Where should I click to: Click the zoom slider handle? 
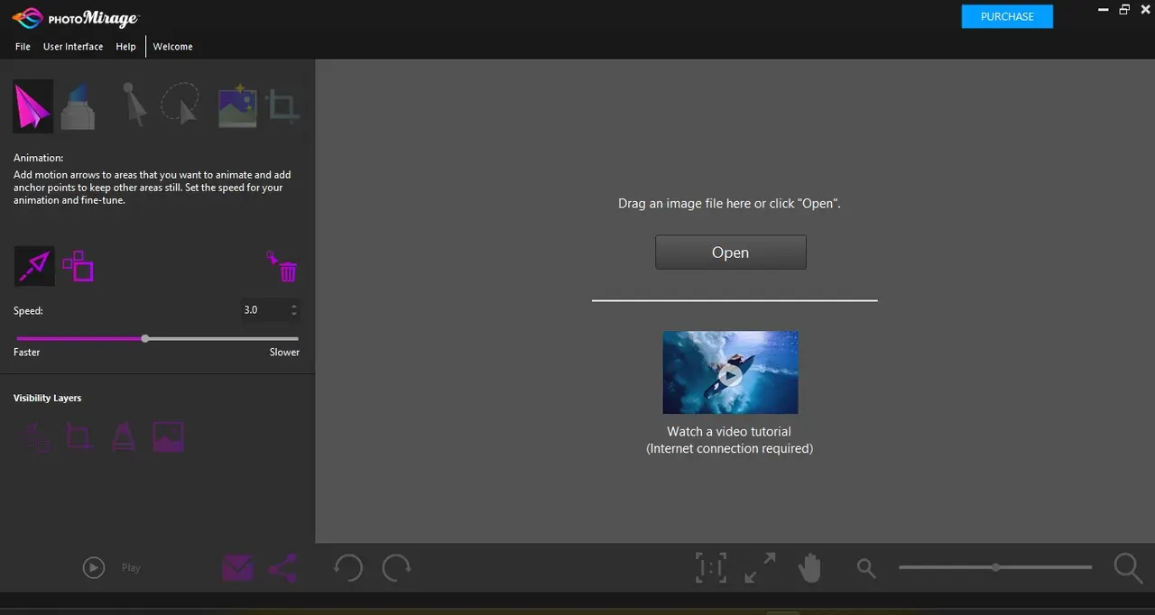pos(995,567)
